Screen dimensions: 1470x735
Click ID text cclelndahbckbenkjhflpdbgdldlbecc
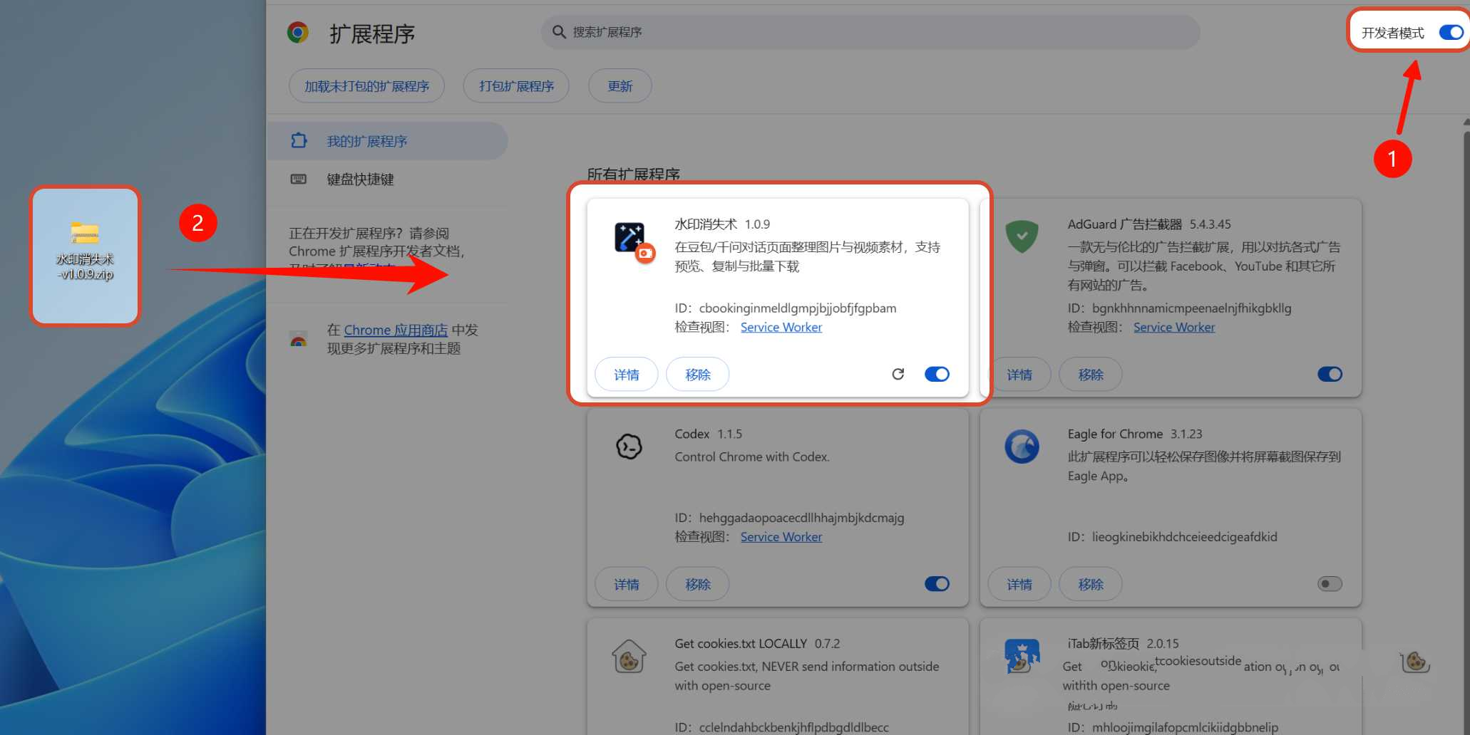(x=793, y=727)
